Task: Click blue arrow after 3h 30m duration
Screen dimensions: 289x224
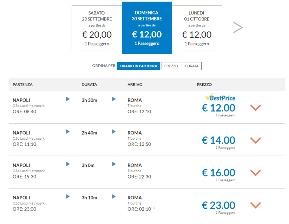Action: (114, 99)
